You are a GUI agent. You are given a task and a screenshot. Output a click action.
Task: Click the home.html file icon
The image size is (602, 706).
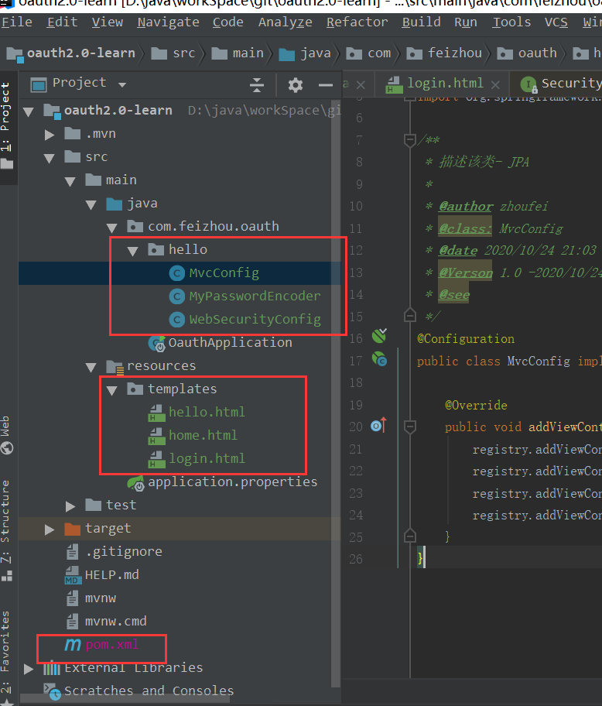tap(156, 436)
